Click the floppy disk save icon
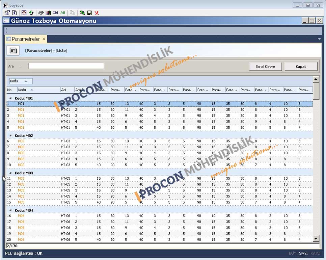The image size is (326, 260). pyautogui.click(x=89, y=13)
